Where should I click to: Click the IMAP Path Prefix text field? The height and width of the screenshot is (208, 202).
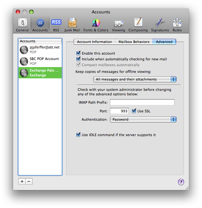point(142,102)
